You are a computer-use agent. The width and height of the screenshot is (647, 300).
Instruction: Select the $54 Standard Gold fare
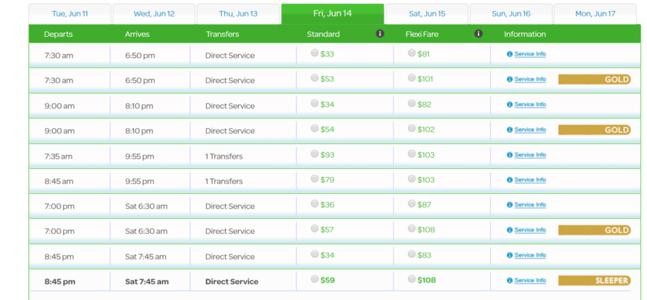[315, 129]
